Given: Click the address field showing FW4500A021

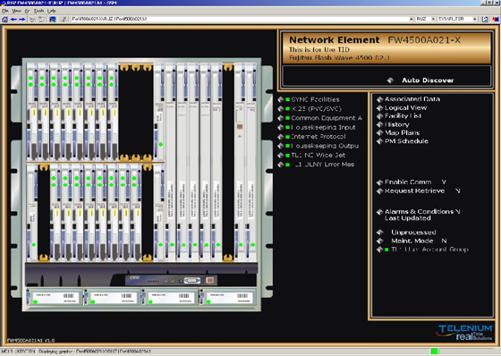Looking at the screenshot, I should (x=240, y=19).
